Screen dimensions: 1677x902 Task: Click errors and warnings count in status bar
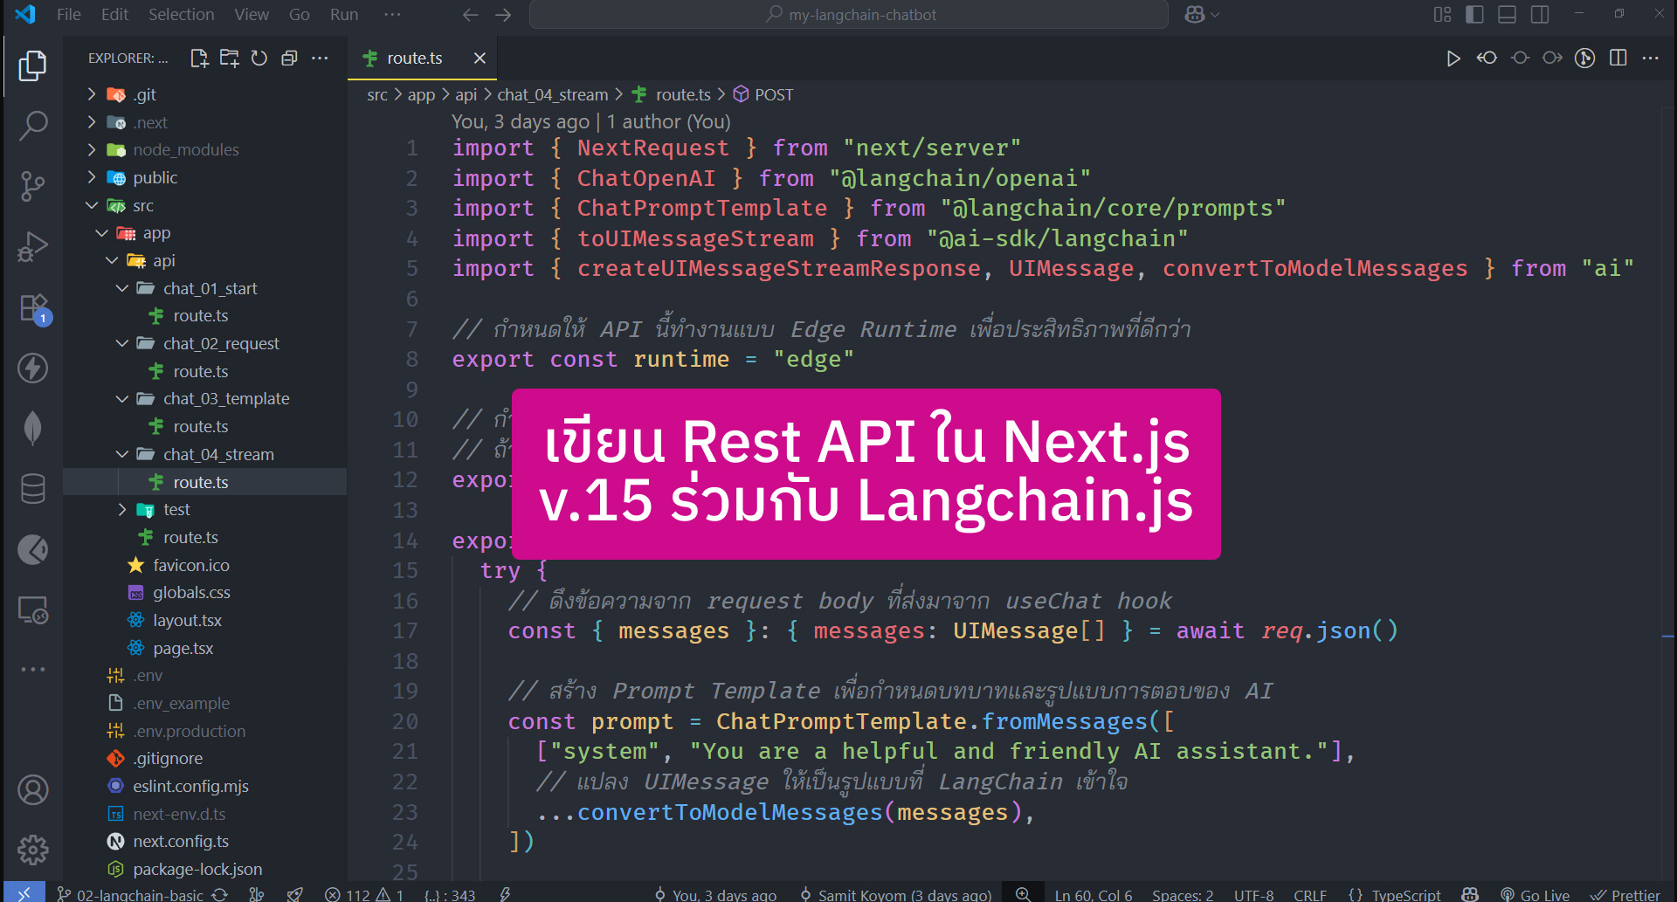pyautogui.click(x=363, y=895)
